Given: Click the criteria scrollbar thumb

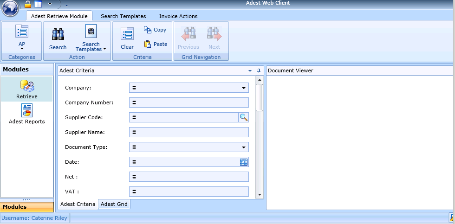Looking at the screenshot, I should 260,97.
